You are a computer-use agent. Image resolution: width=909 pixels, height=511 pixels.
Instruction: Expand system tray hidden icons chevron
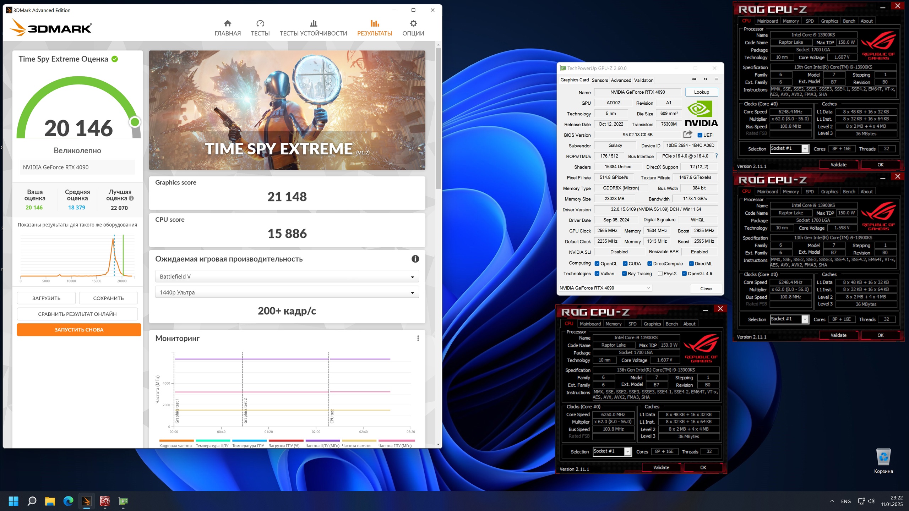[x=832, y=501]
